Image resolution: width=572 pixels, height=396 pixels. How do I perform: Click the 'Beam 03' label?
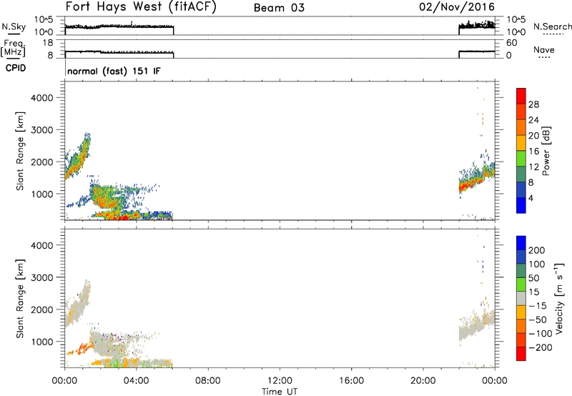tap(279, 8)
